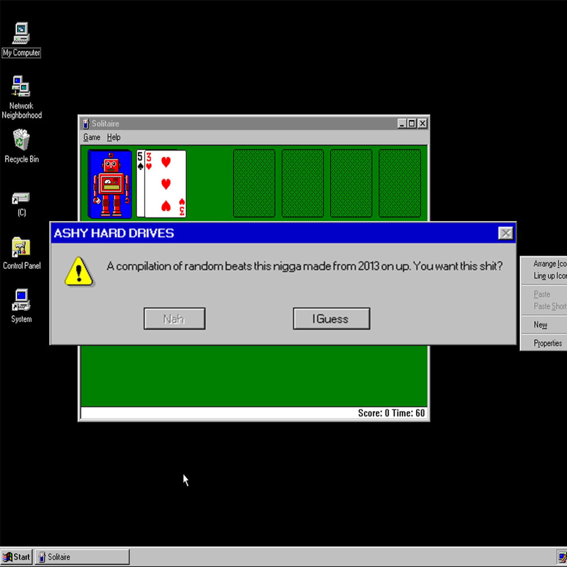Click the first empty foundation slot
Viewport: 567px width, 567px height.
coord(254,183)
